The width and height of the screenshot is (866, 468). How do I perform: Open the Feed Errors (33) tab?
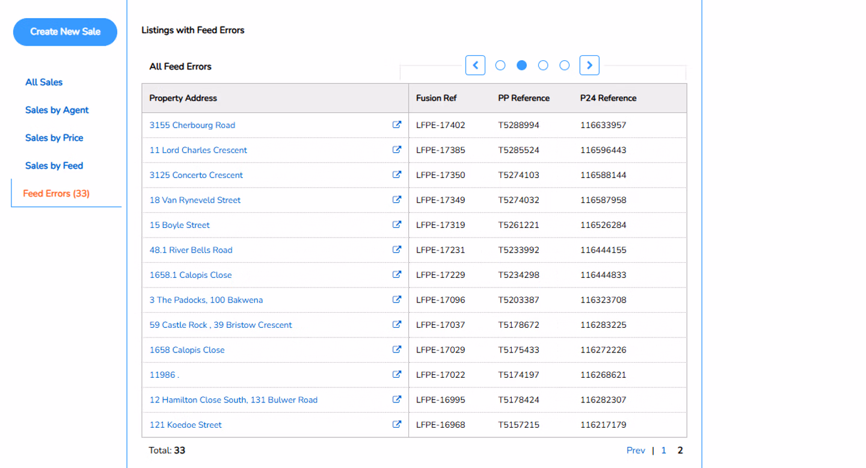[x=57, y=194]
